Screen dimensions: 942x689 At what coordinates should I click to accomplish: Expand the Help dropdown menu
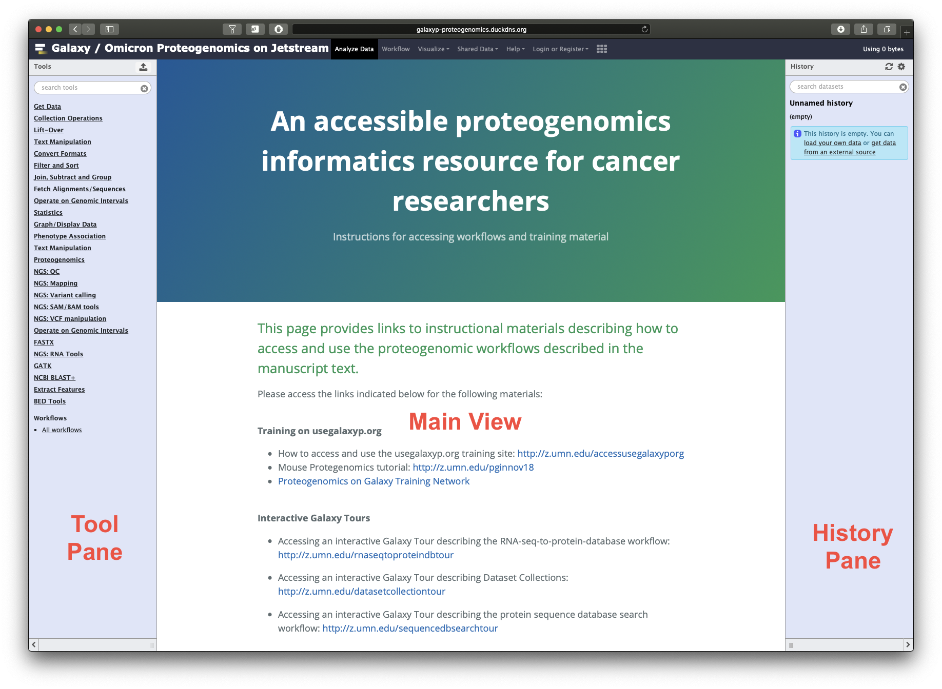[x=515, y=49]
